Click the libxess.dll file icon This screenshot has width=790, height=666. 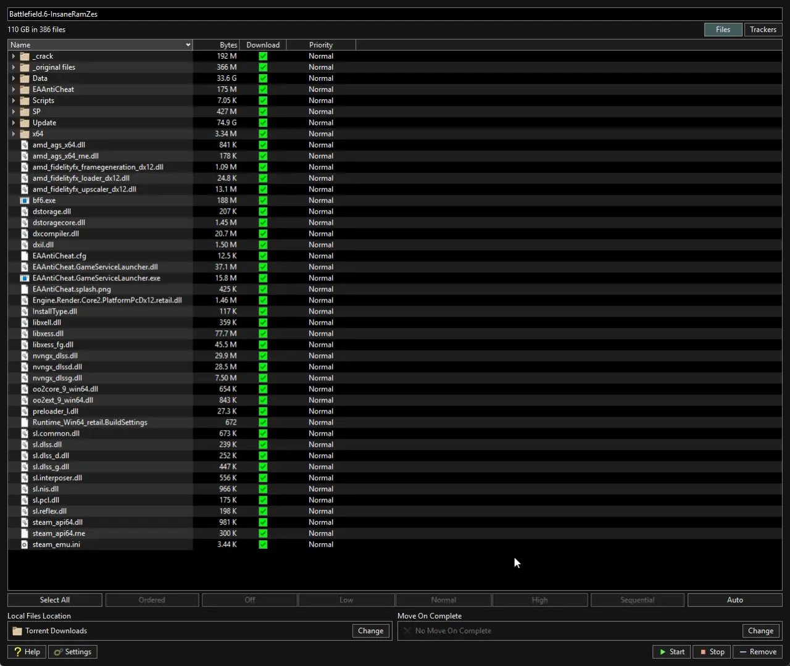pyautogui.click(x=25, y=334)
